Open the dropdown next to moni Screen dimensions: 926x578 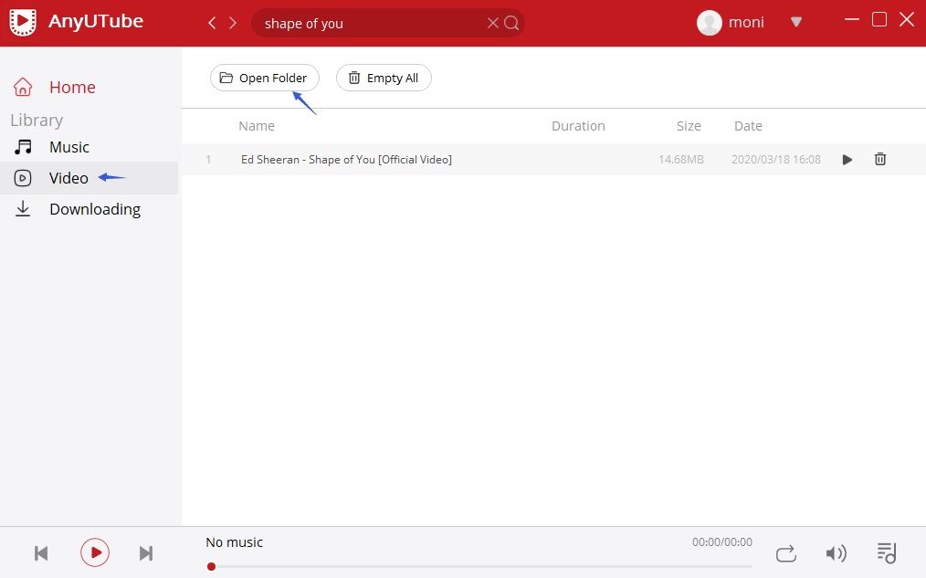point(796,23)
